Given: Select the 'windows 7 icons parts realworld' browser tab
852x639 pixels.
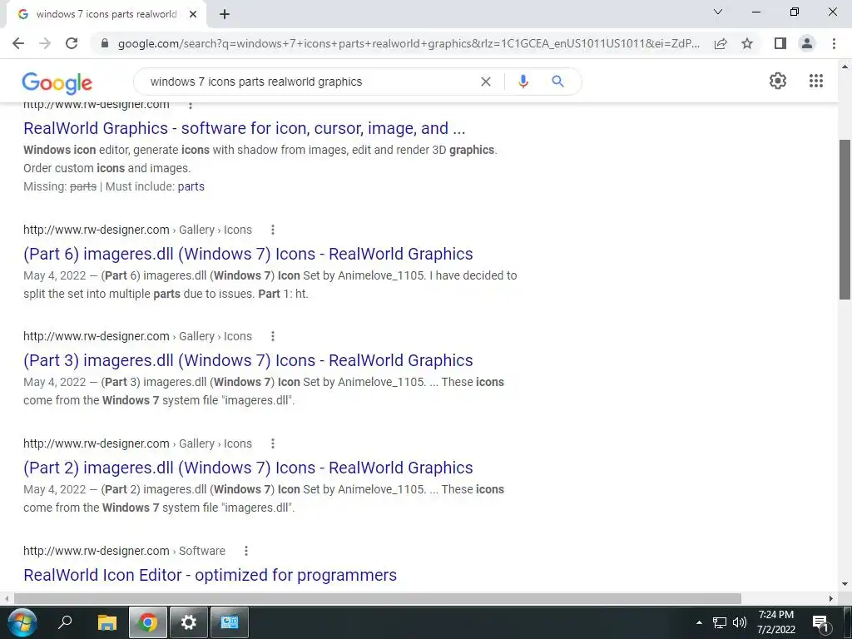Looking at the screenshot, I should pos(106,15).
